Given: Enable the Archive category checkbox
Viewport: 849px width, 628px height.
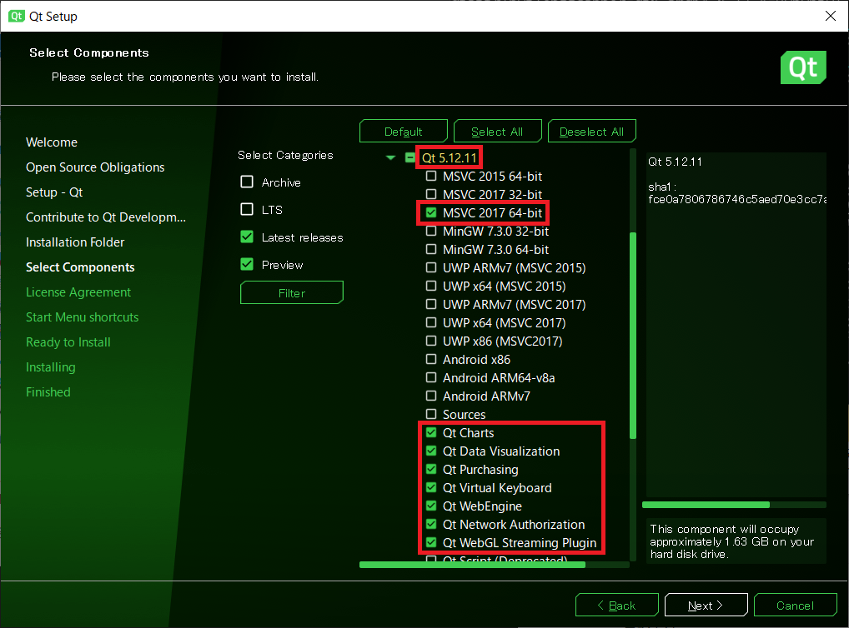Looking at the screenshot, I should point(247,182).
